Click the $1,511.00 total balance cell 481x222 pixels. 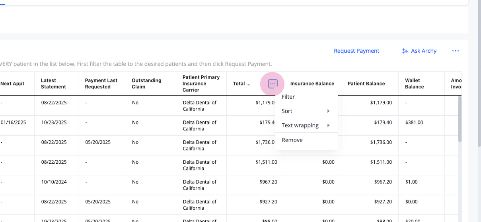[267, 162]
